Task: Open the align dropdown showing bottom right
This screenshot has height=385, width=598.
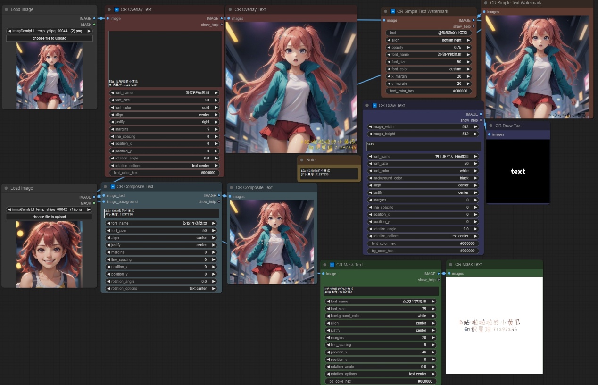Action: (x=429, y=40)
